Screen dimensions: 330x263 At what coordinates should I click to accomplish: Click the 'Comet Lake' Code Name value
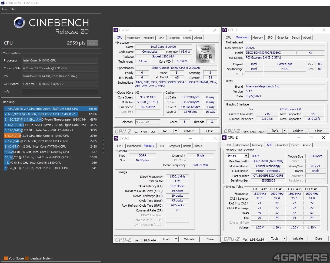150,52
